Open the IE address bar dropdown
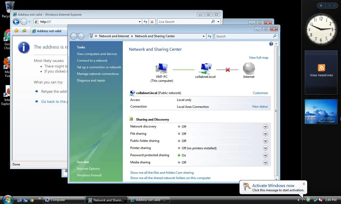The height and width of the screenshot is (204, 341). click(140, 22)
